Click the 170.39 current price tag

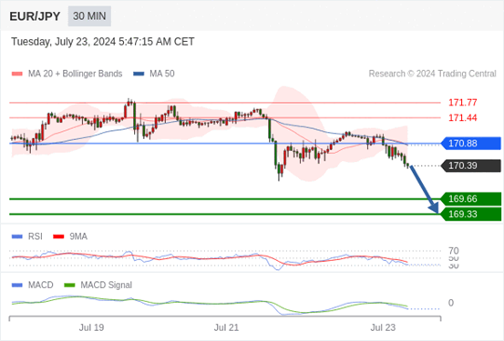click(471, 165)
